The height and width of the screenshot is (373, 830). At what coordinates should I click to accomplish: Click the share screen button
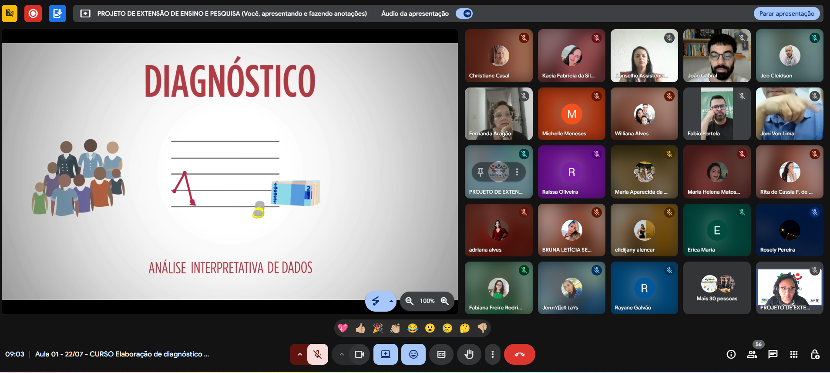coord(386,354)
